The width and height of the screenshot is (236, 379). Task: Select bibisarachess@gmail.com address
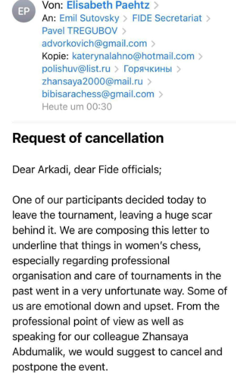[98, 94]
